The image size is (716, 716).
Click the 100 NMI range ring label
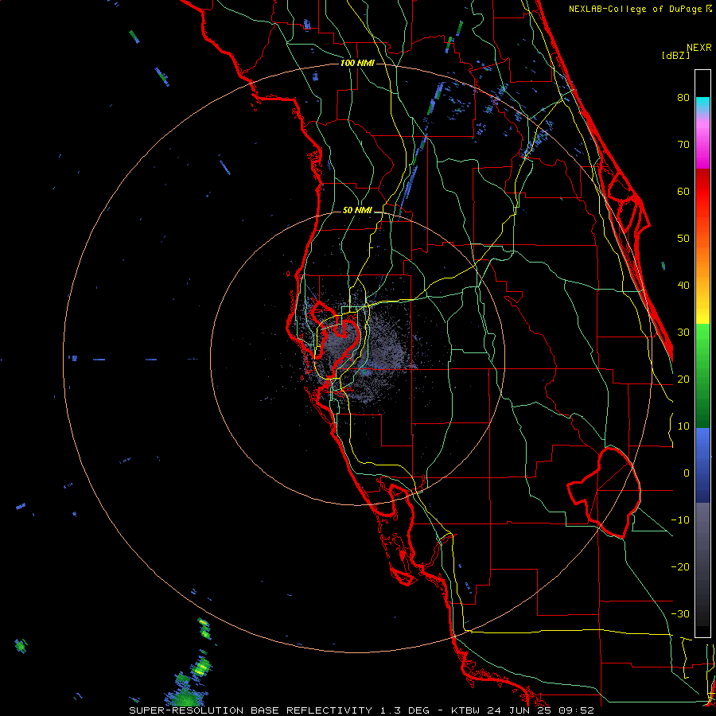coord(357,63)
